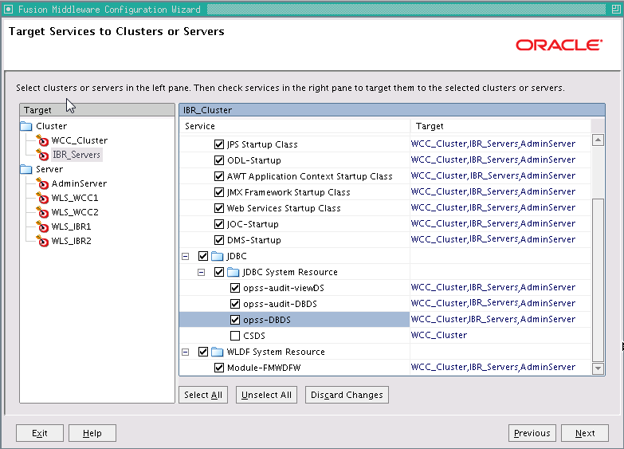Click the JDBC folder icon
This screenshot has height=449, width=624.
218,256
